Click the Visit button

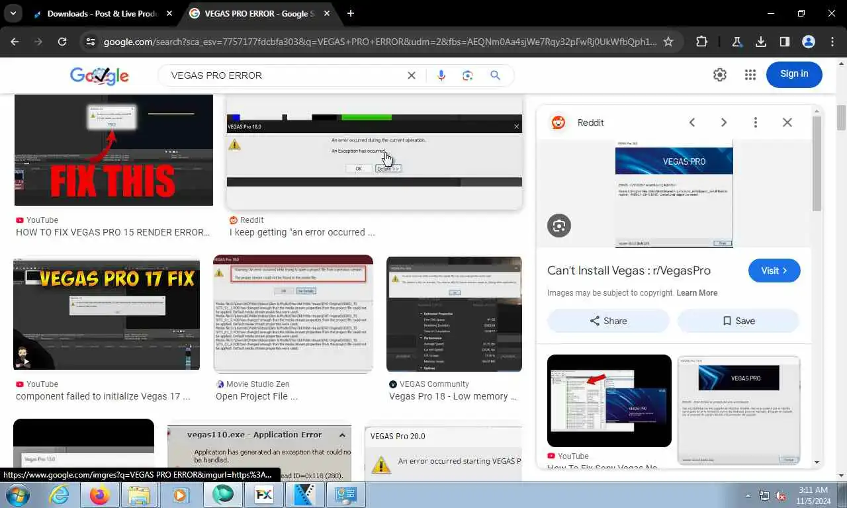774,271
